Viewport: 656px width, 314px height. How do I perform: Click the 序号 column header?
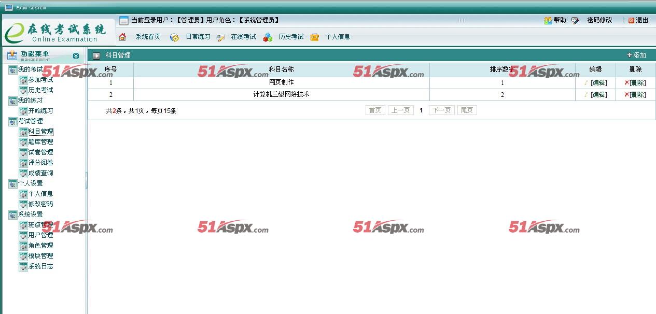pyautogui.click(x=110, y=69)
